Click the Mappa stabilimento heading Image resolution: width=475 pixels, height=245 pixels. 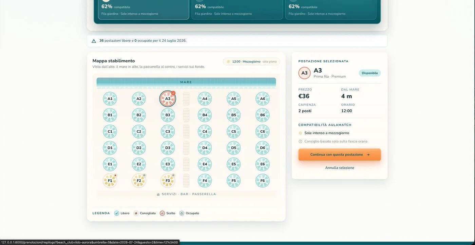point(114,61)
